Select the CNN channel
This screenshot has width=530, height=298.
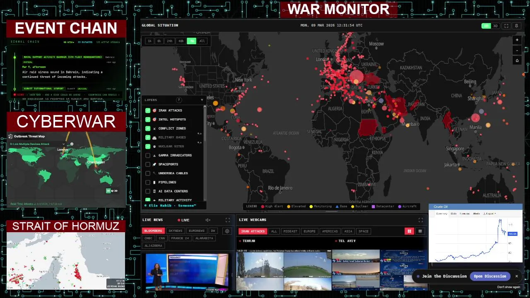162,238
